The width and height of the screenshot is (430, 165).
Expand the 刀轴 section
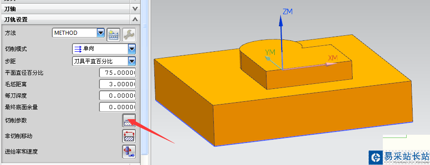[x=135, y=9]
